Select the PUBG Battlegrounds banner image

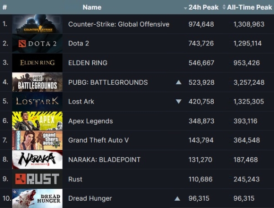point(37,82)
